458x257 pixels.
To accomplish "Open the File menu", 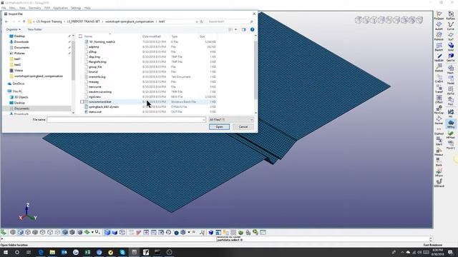I will pyautogui.click(x=4, y=8).
